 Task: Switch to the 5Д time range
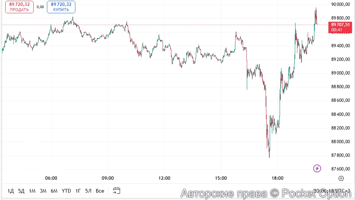pos(21,191)
